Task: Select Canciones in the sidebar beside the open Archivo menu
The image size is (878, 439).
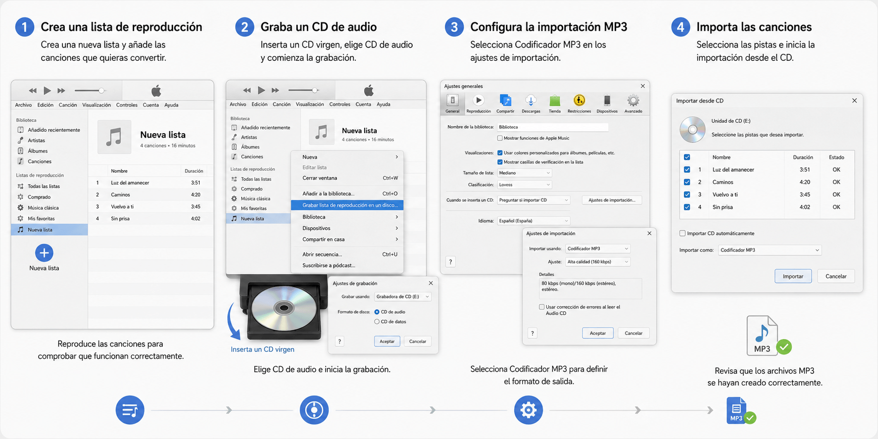Action: (x=252, y=156)
